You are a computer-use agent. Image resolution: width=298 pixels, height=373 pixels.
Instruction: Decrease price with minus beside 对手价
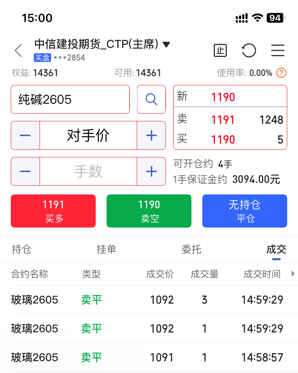click(26, 135)
